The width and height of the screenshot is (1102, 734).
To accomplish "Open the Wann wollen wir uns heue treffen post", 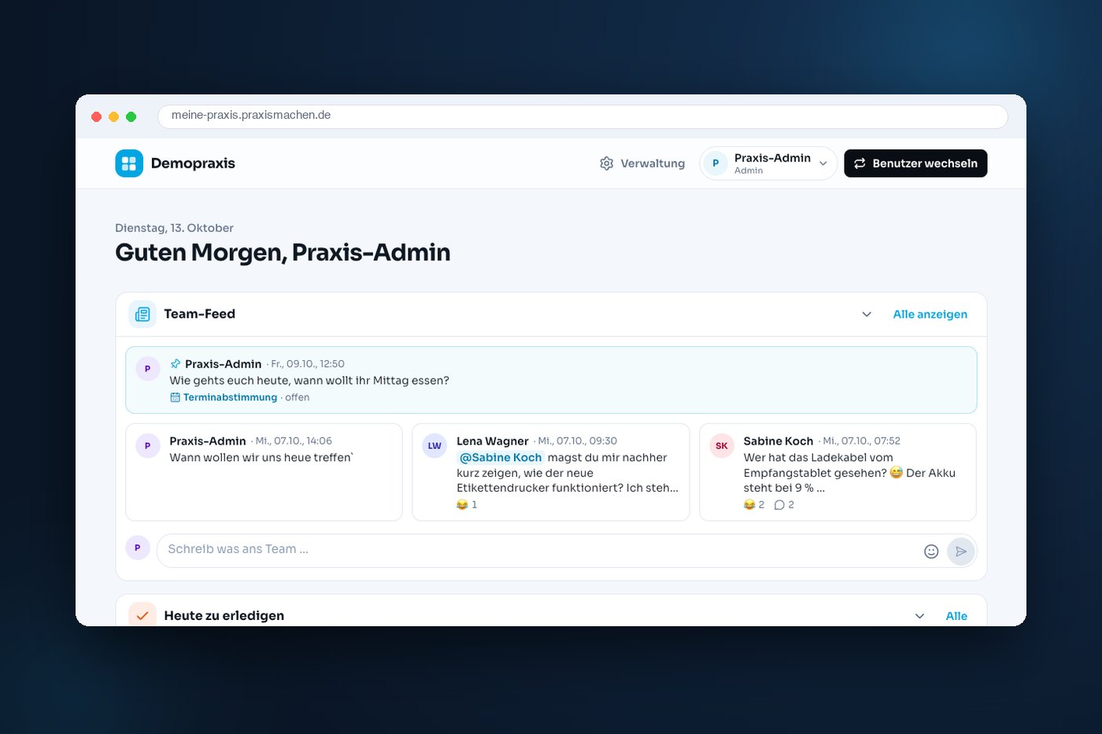I will pos(264,472).
